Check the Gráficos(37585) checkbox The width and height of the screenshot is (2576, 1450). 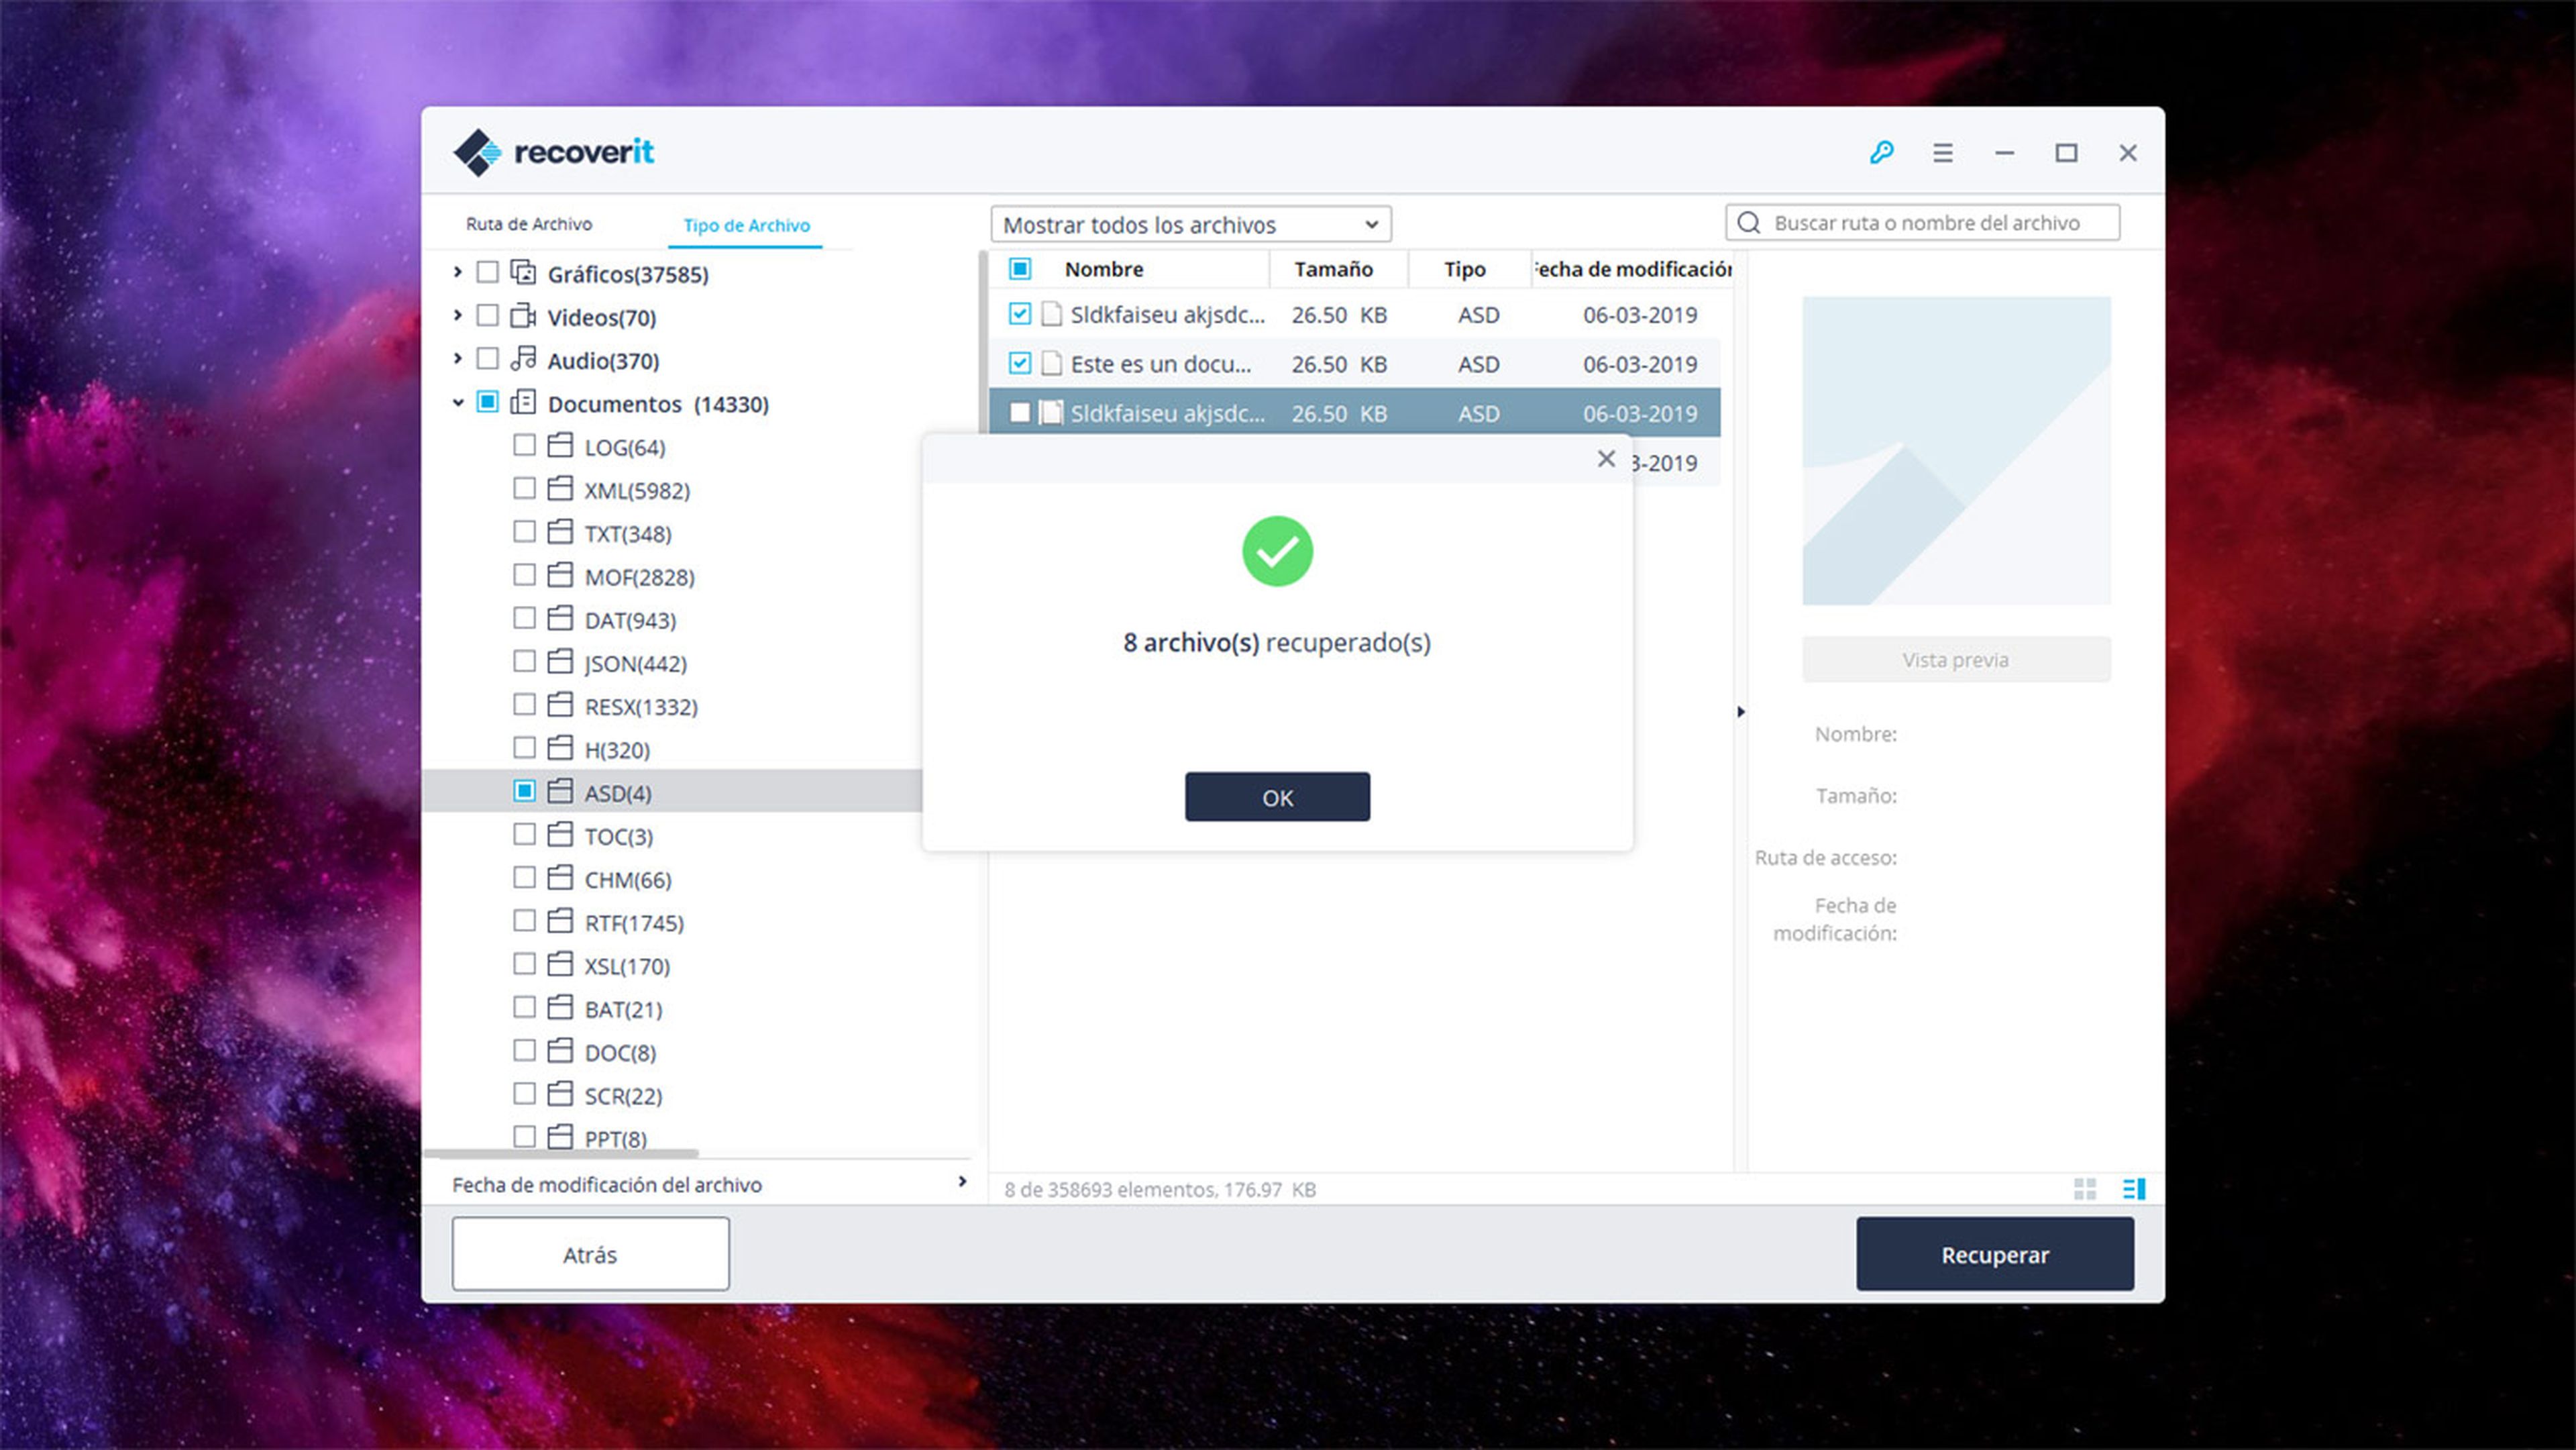pos(487,272)
